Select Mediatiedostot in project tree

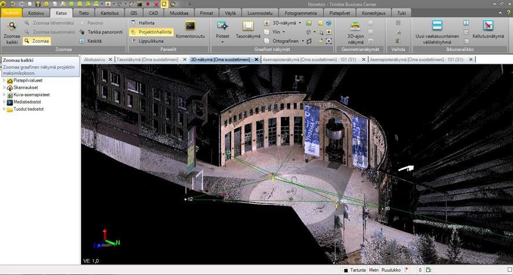click(27, 102)
